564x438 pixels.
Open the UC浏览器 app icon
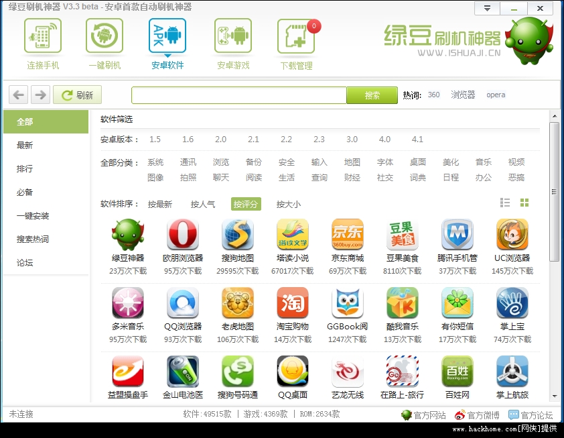(512, 235)
